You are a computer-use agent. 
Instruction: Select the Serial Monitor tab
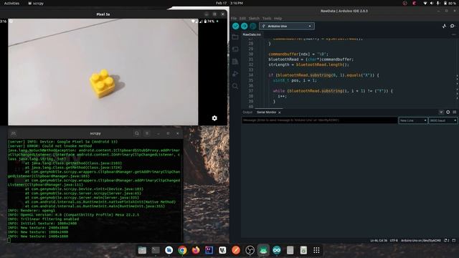266,113
